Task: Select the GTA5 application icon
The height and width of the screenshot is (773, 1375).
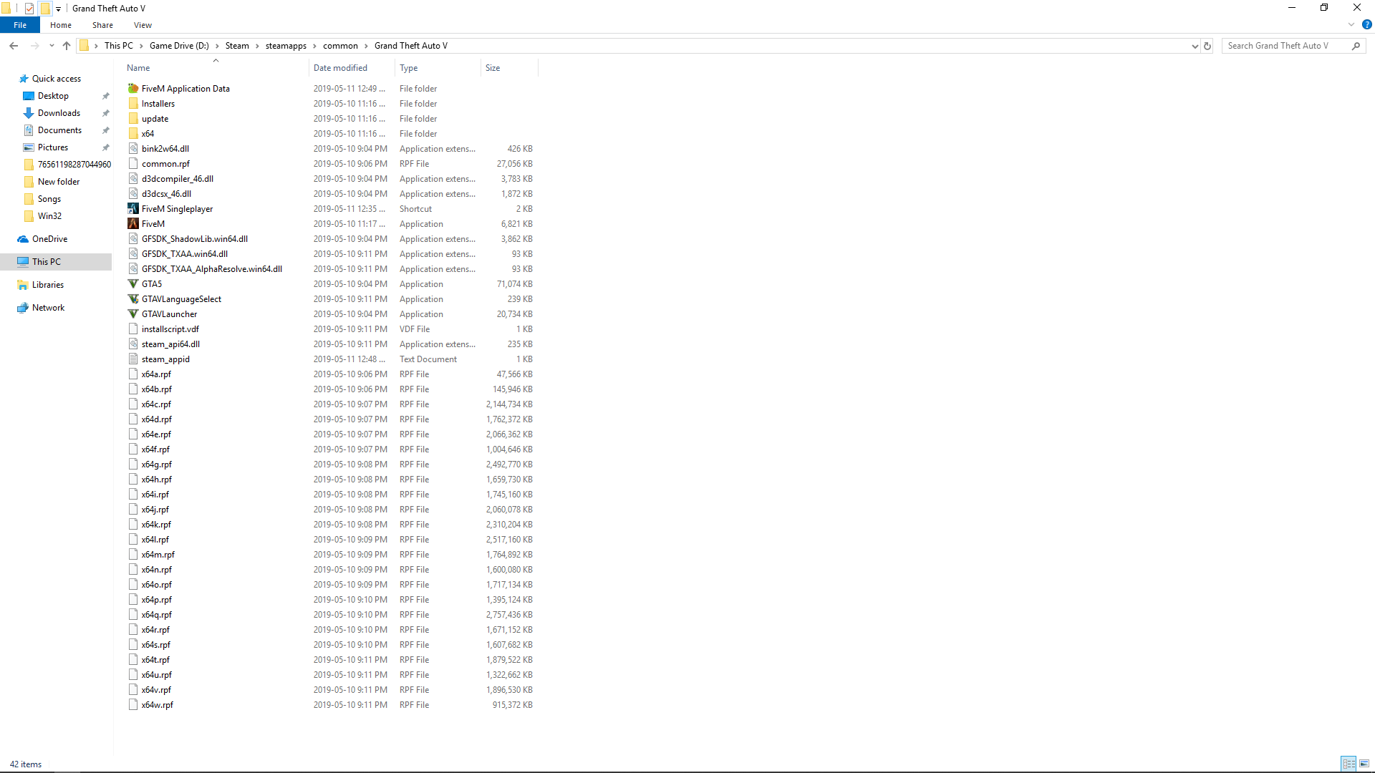Action: (x=133, y=284)
